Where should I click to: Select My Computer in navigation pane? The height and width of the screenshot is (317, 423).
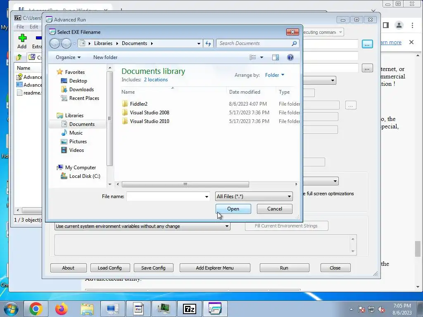pos(81,168)
